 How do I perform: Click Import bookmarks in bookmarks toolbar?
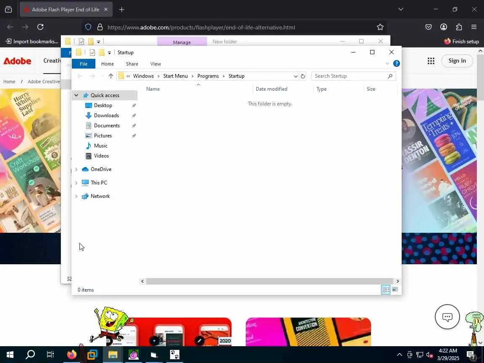[32, 41]
